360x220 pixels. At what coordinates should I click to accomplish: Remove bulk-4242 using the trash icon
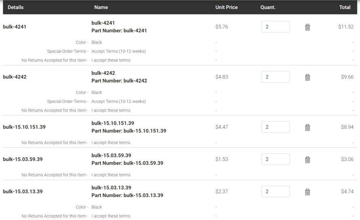pos(307,77)
